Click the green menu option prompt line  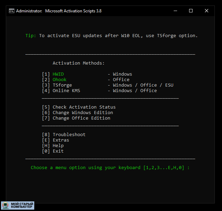click(x=110, y=168)
